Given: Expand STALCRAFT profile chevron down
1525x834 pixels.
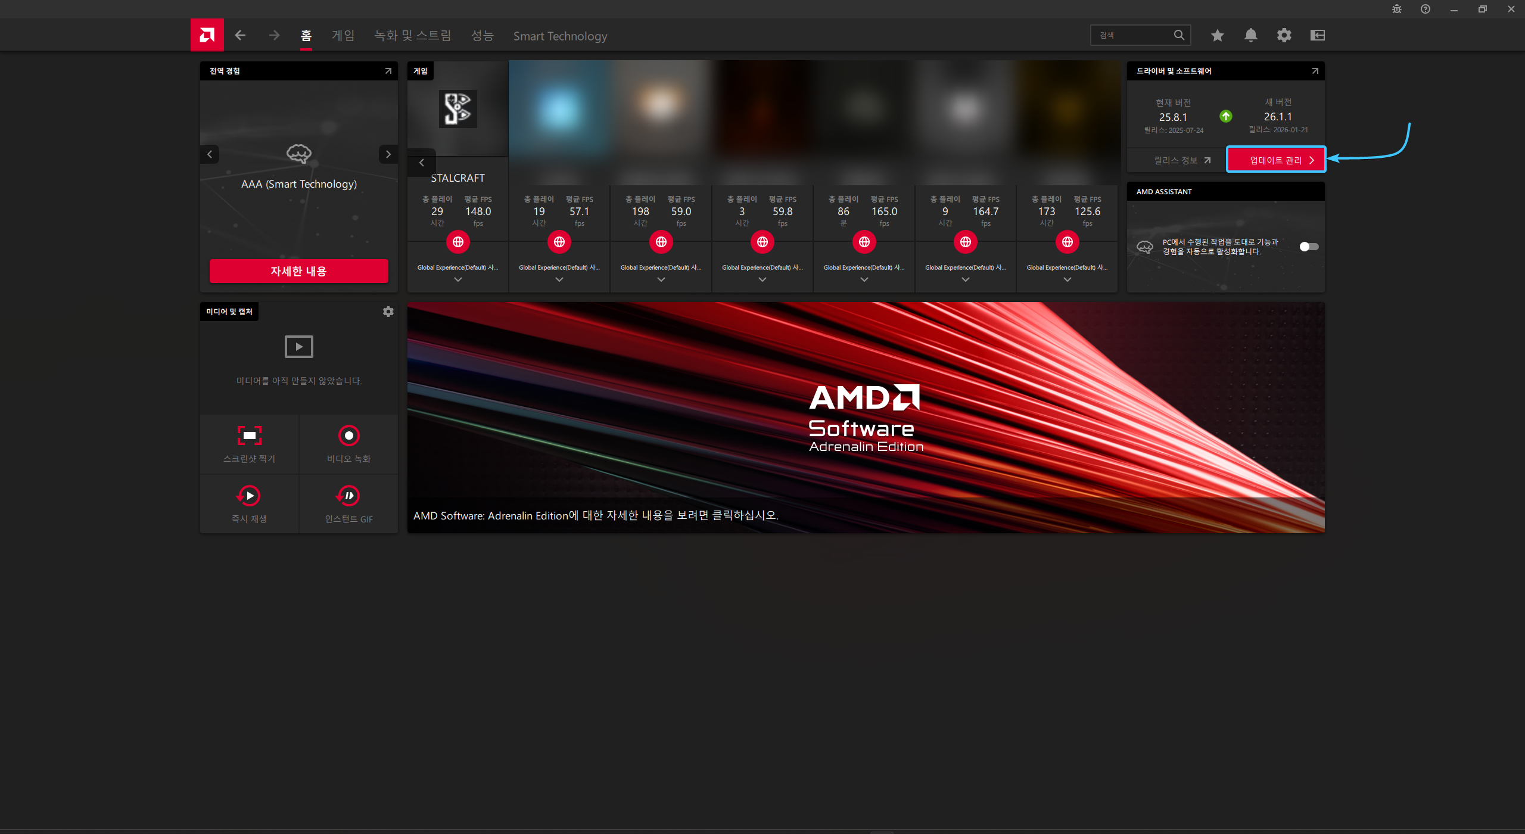Looking at the screenshot, I should pos(457,279).
